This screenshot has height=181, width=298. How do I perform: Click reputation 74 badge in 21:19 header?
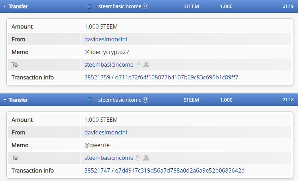(145, 6)
